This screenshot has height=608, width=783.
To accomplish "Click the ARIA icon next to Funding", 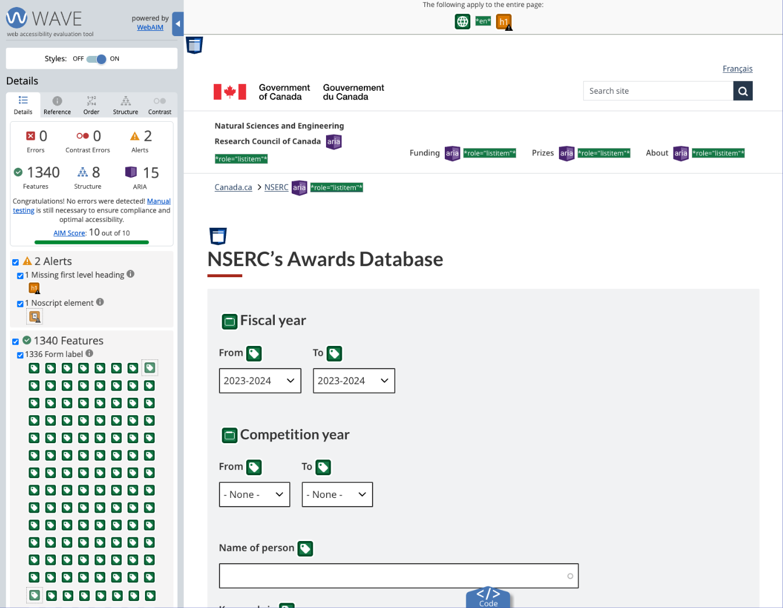I will [x=452, y=153].
